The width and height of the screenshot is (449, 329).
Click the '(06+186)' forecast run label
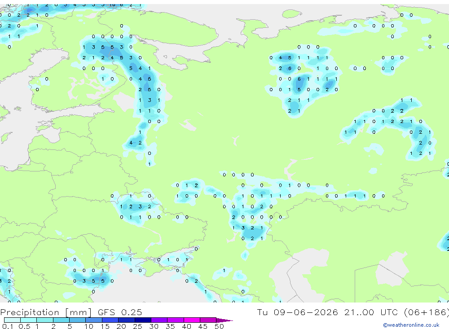427,312
